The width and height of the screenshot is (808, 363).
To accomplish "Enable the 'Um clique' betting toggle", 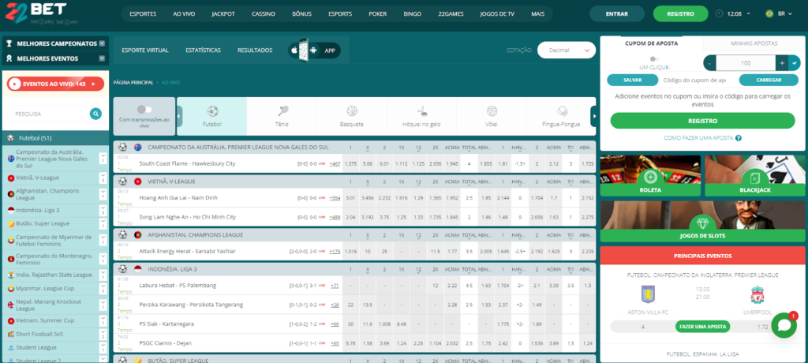I will click(x=652, y=58).
